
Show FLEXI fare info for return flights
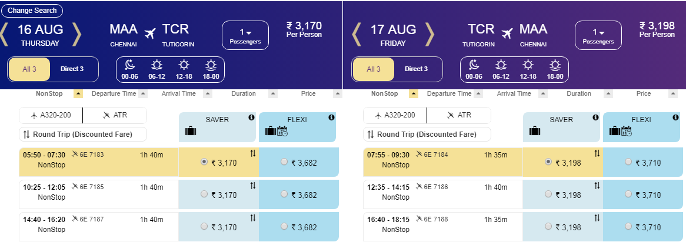point(675,118)
